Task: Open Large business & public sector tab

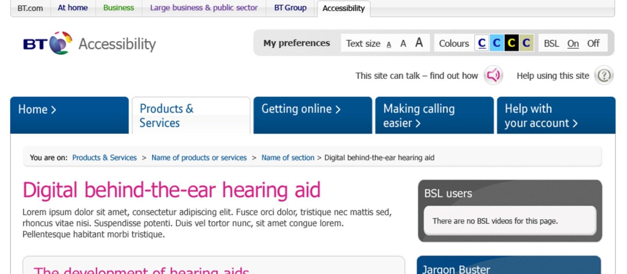Action: coord(204,8)
